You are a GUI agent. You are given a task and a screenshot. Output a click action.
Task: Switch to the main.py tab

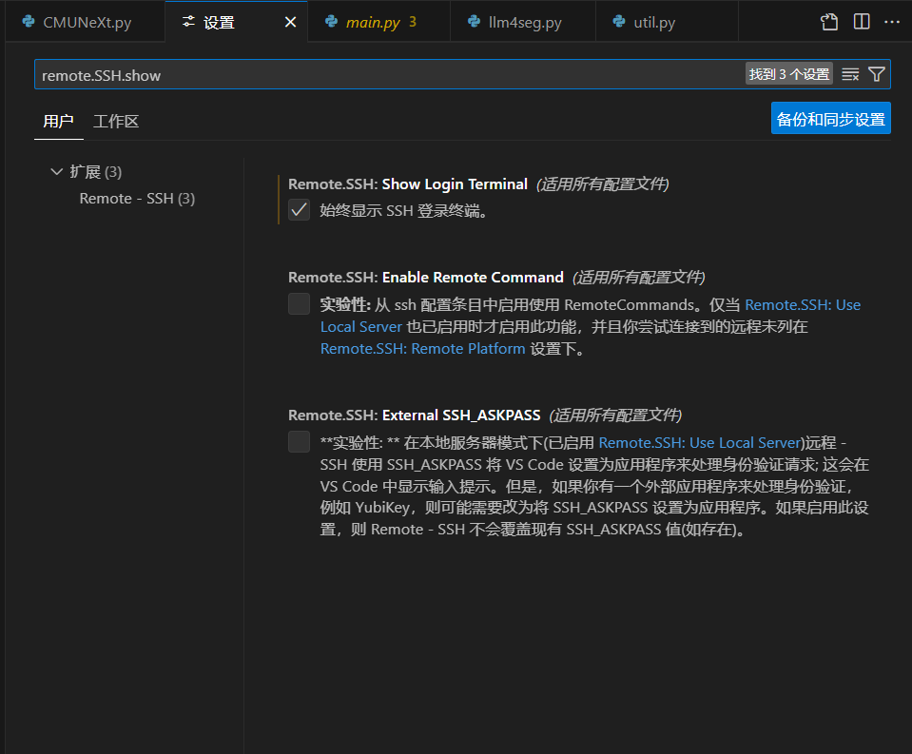tap(373, 22)
